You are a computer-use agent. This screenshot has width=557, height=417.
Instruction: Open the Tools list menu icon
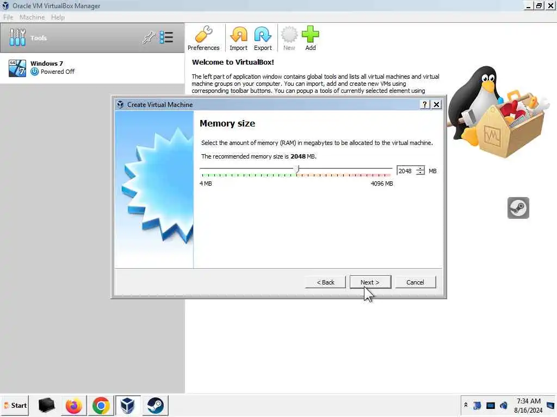click(166, 37)
